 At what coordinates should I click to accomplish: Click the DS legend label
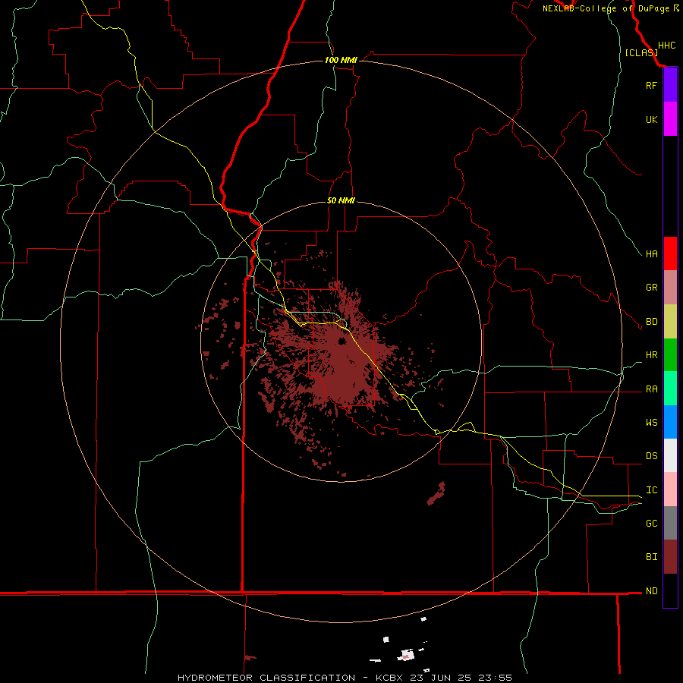652,455
